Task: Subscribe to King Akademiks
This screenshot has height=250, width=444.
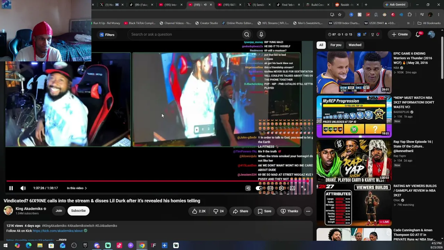Action: tap(78, 211)
